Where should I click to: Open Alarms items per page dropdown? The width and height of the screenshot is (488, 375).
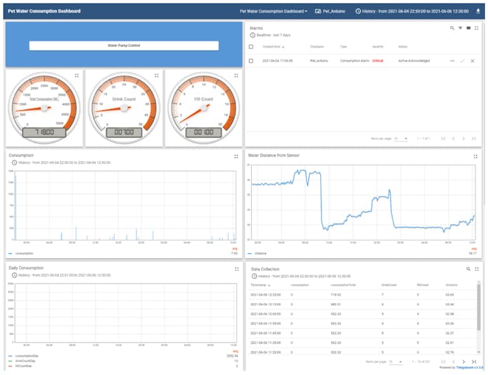[x=401, y=139]
